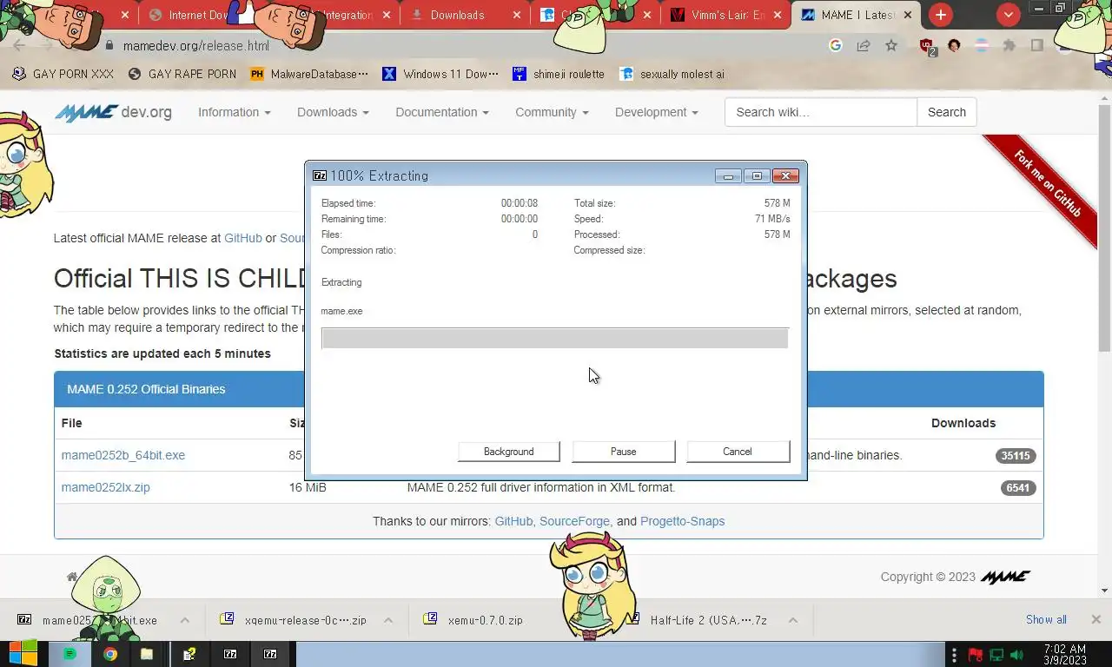Viewport: 1112px width, 667px height.
Task: Click the Google icon in address bar
Action: coord(836,45)
